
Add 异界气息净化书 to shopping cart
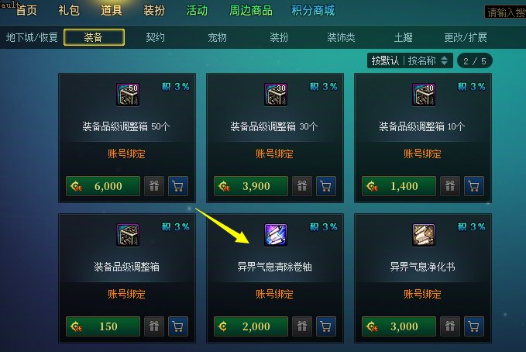click(473, 326)
